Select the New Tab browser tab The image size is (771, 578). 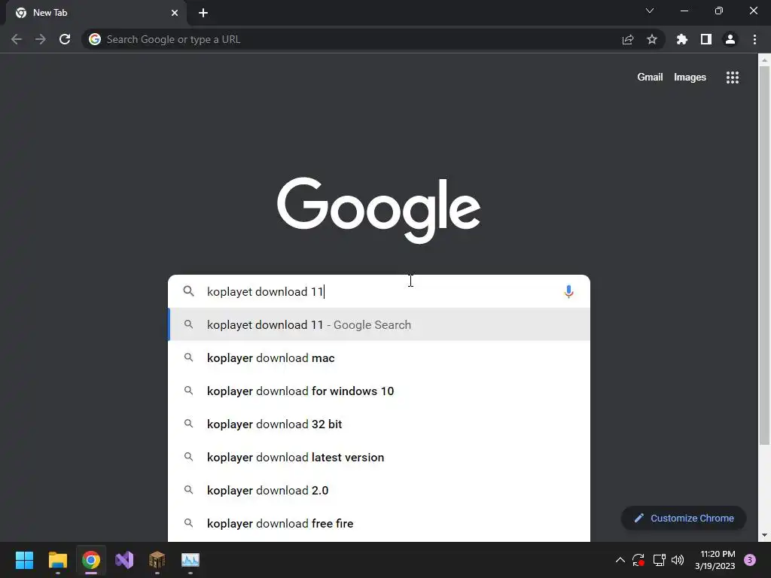pyautogui.click(x=96, y=13)
